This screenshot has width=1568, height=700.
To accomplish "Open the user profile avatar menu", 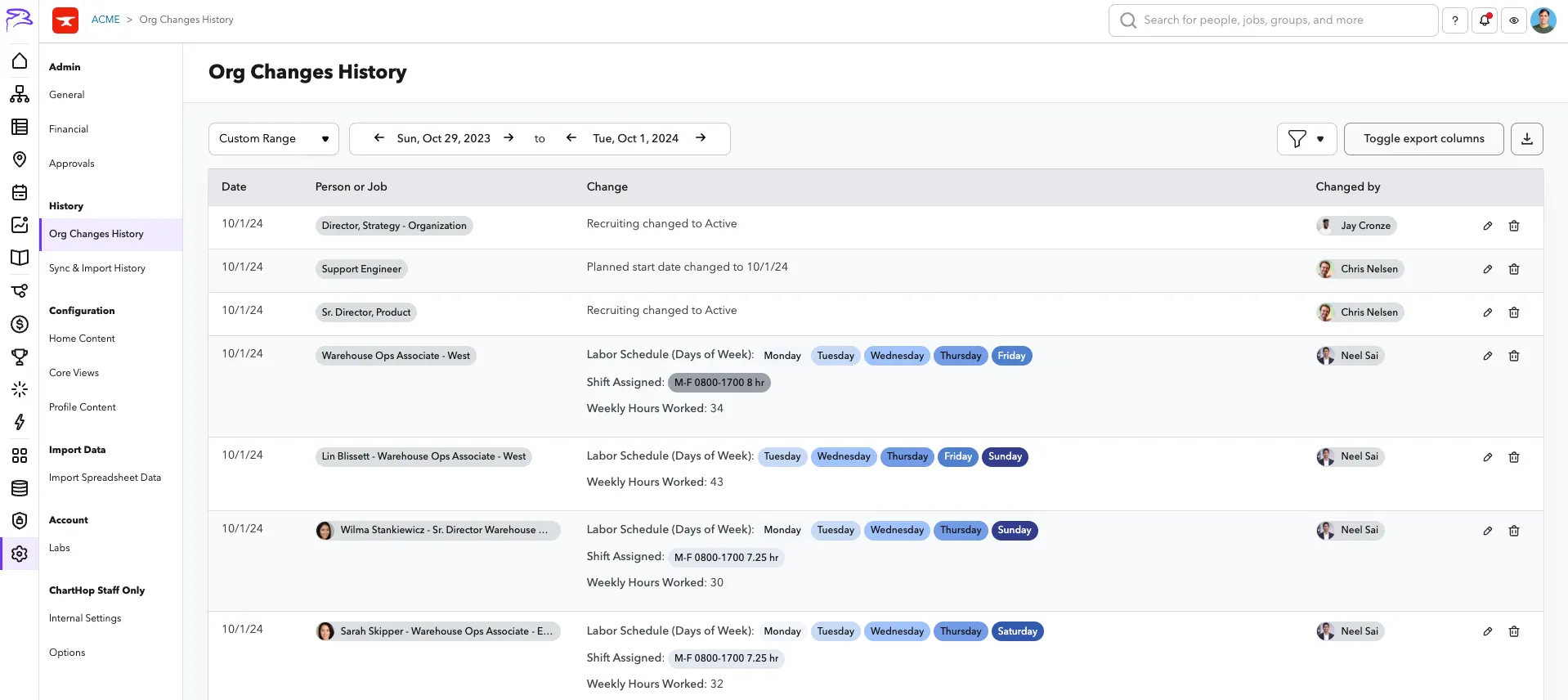I will 1543,20.
